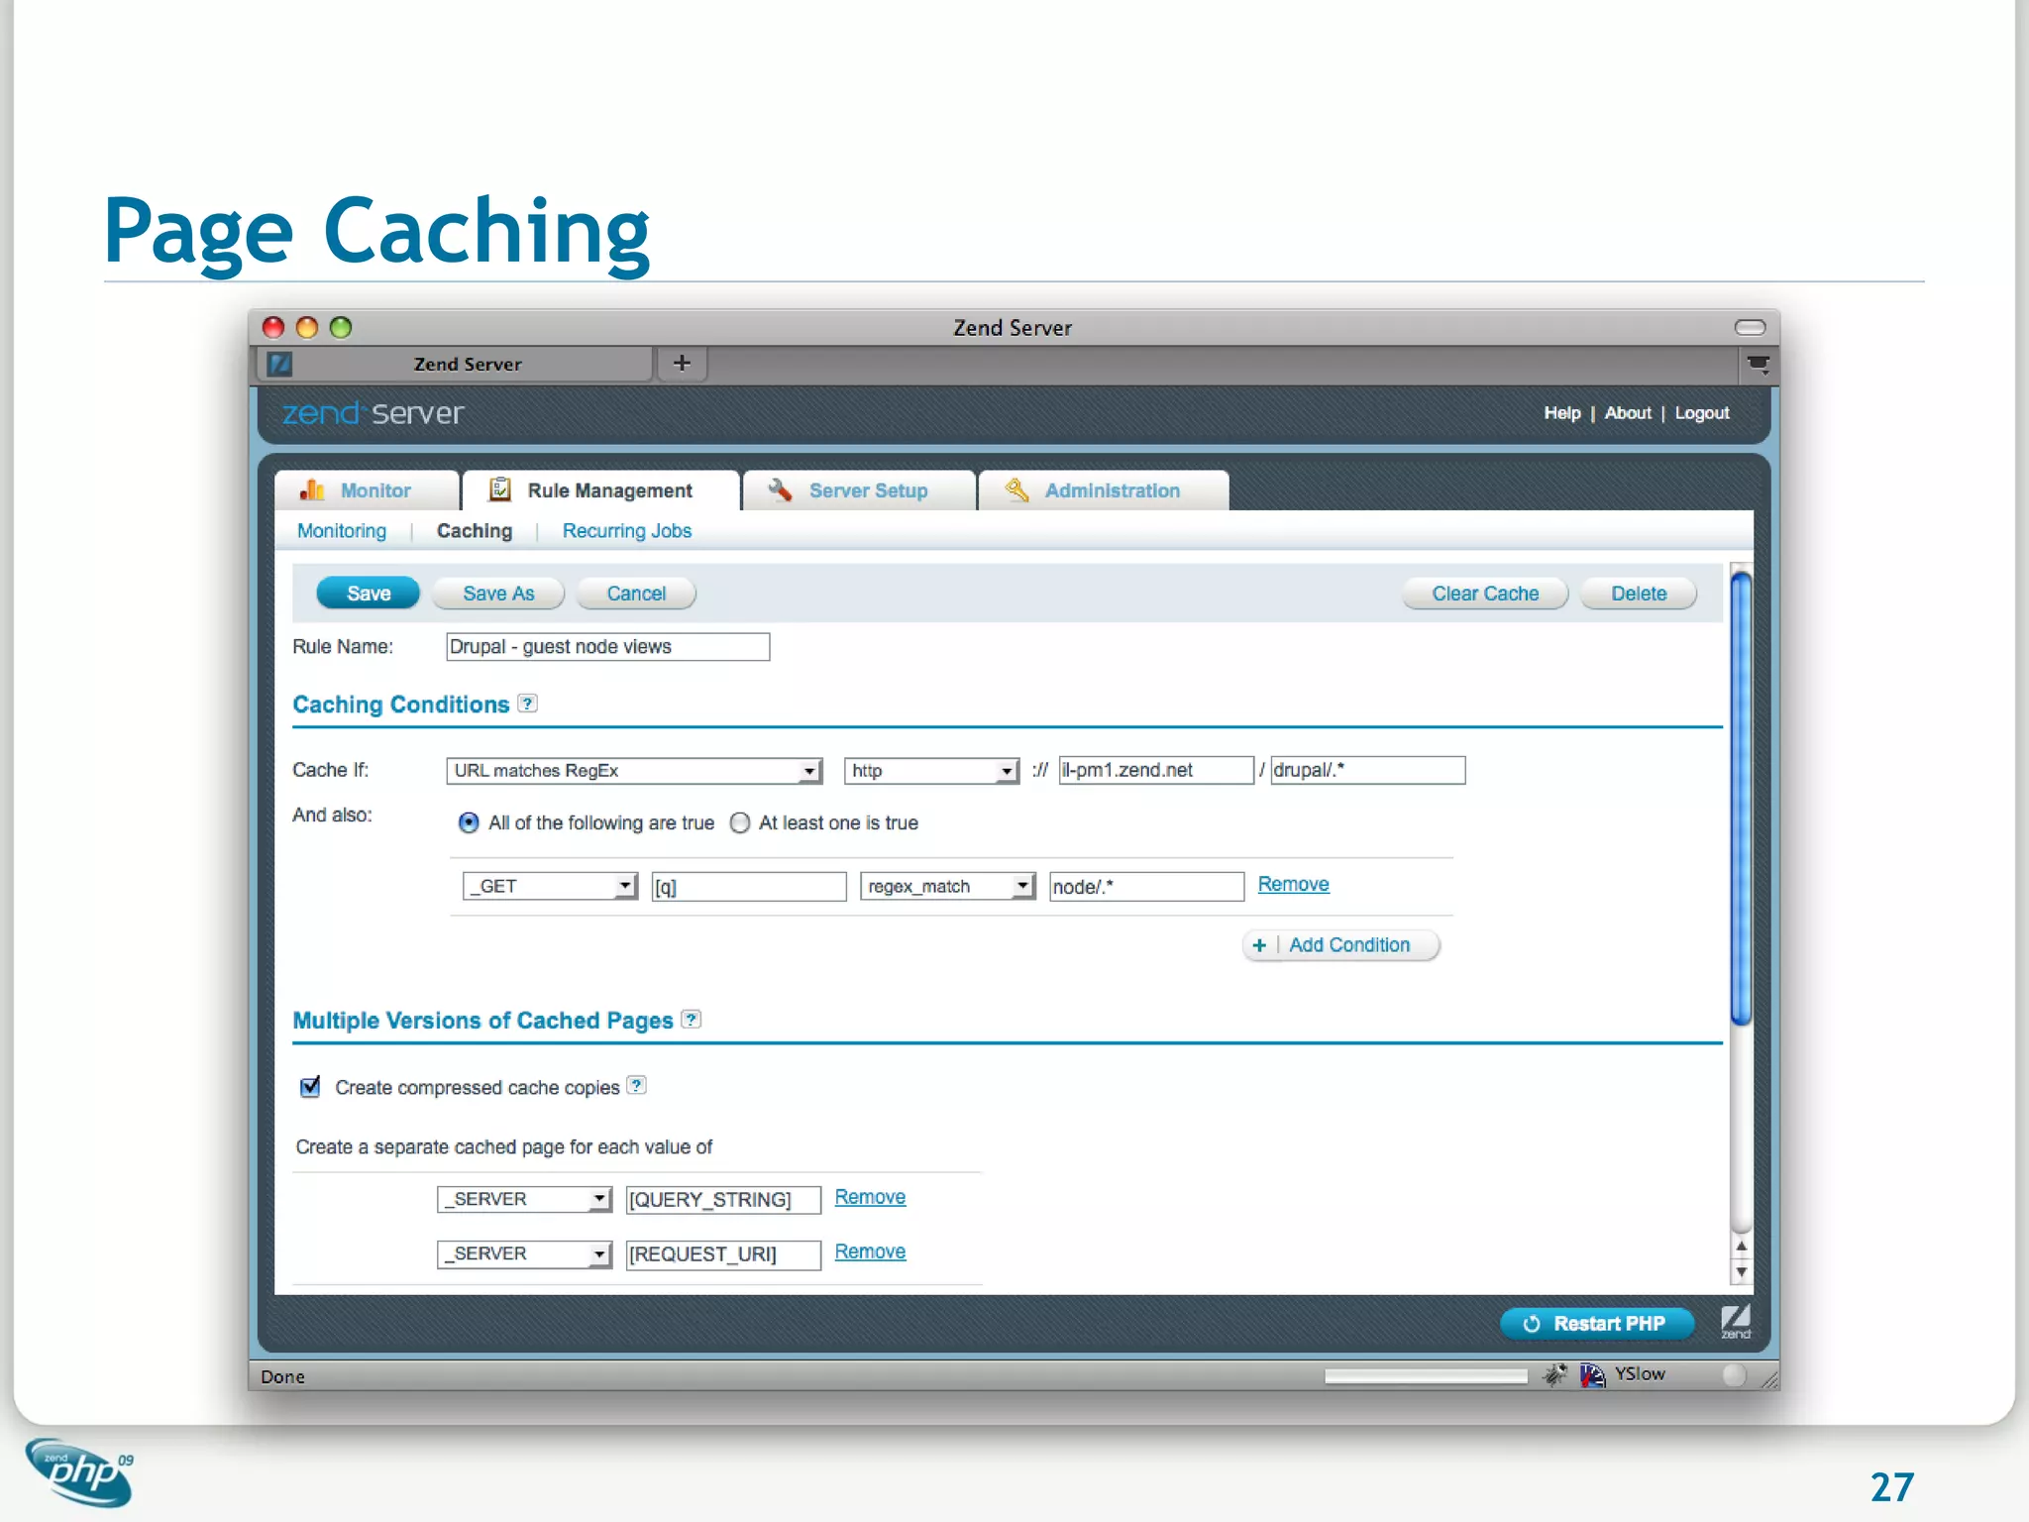Click the Zend logo icon near Restart PHP
The height and width of the screenshot is (1522, 2029).
tap(1736, 1322)
